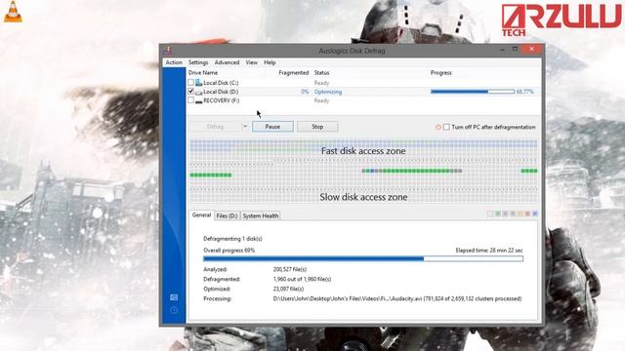
Task: Click the cream-orange legend color swatch
Action: pos(521,214)
